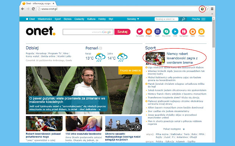The width and height of the screenshot is (235, 146).
Task: Click the extension icon in the address bar
Action: pyautogui.click(x=202, y=9)
